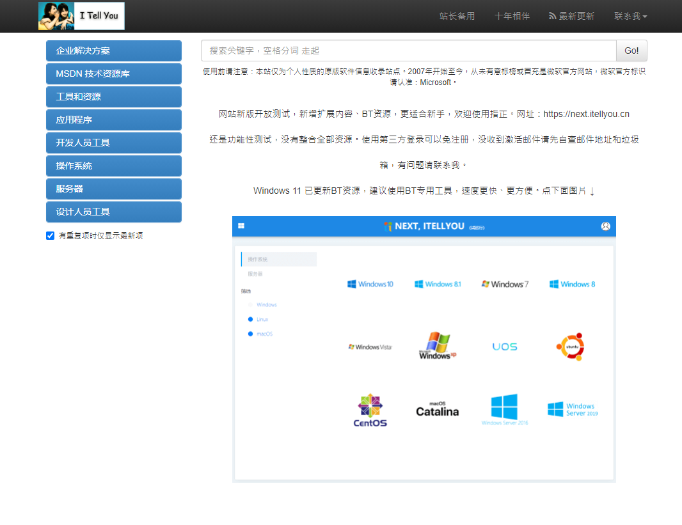Click the Windows XP logo in the preview
The height and width of the screenshot is (525, 682).
pos(438,346)
